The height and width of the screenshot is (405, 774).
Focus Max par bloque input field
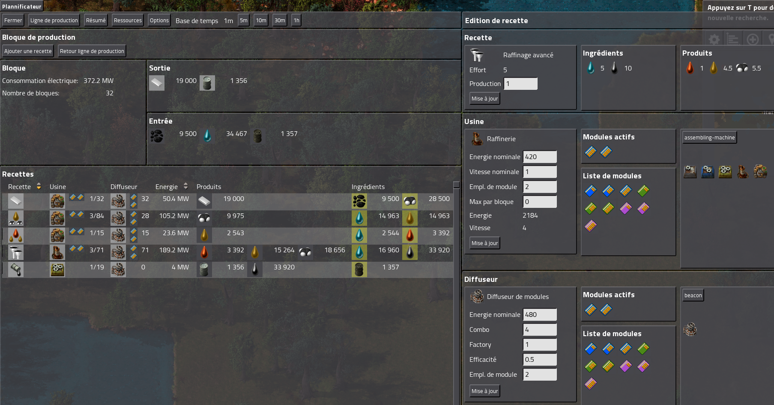coord(540,201)
